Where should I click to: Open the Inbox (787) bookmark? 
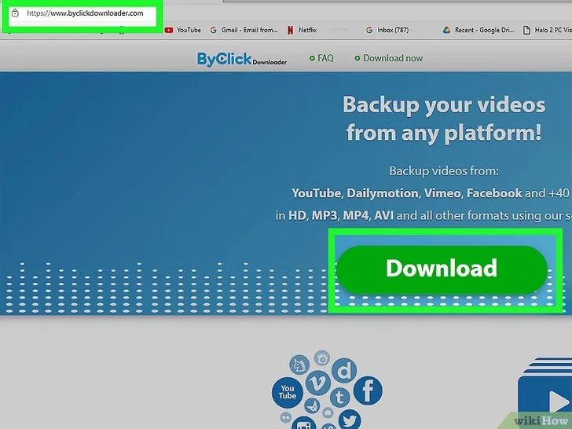click(387, 30)
